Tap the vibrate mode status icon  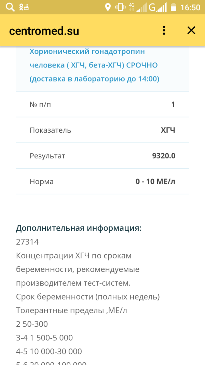(x=120, y=7)
